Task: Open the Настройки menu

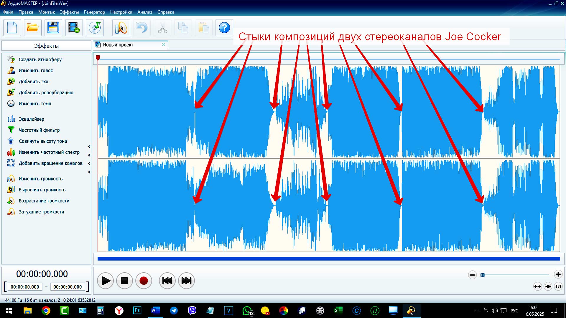Action: point(121,12)
